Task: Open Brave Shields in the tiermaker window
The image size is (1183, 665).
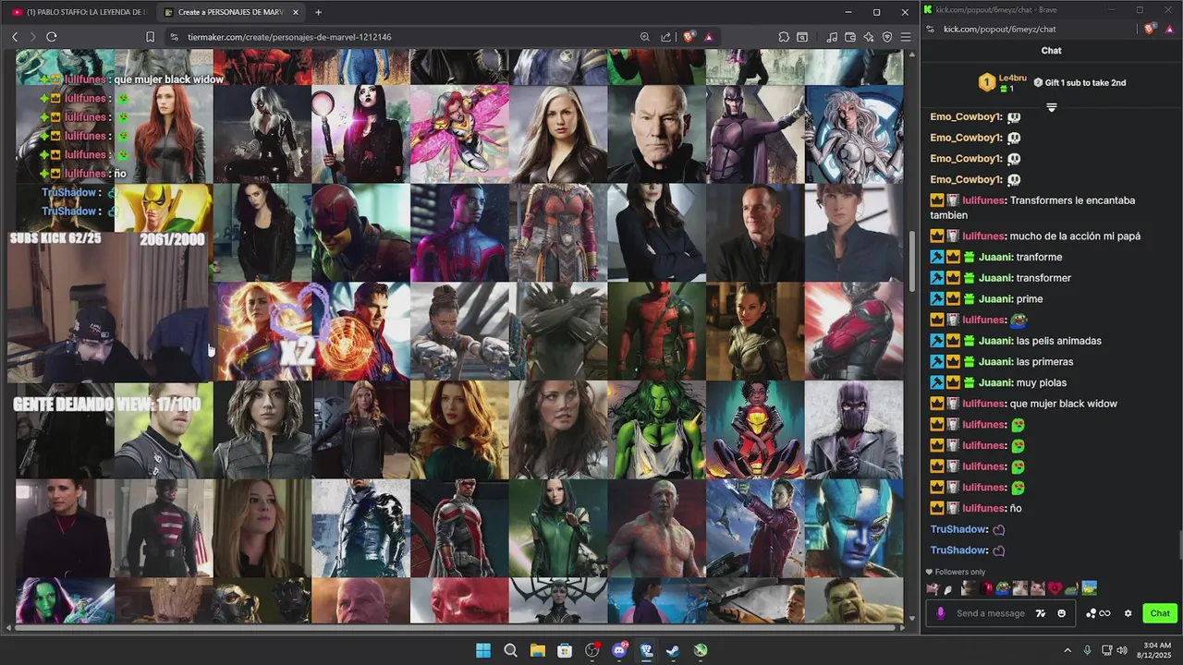Action: pos(689,37)
